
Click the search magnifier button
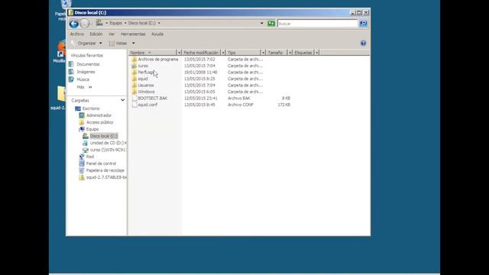click(363, 24)
